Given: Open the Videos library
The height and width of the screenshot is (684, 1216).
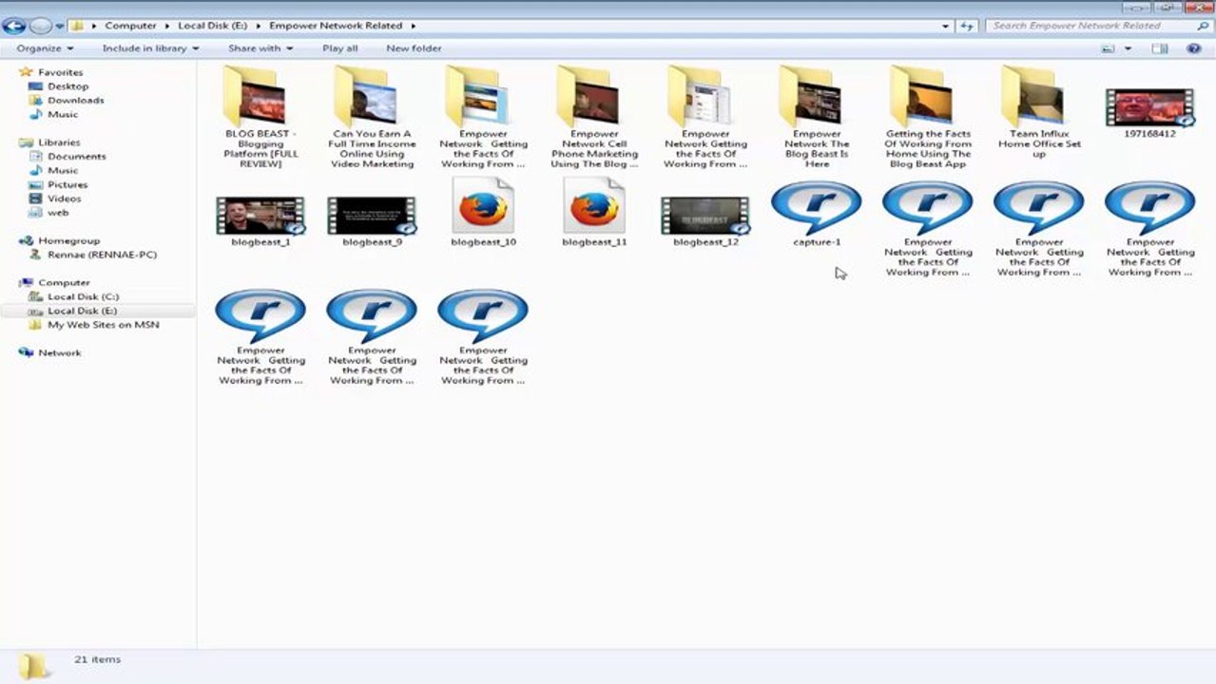Looking at the screenshot, I should [64, 199].
